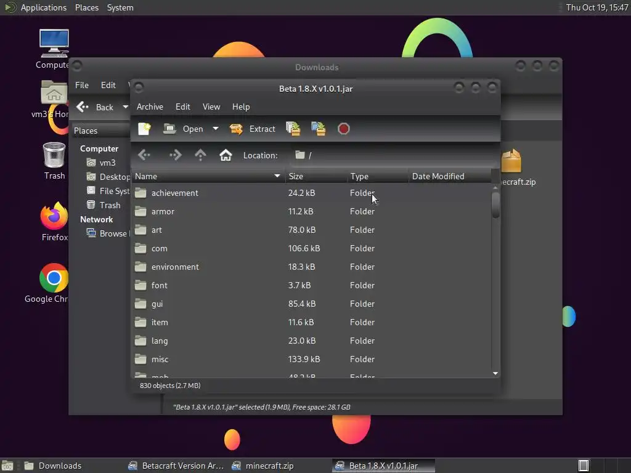Open the Archive menu
631x473 pixels.
click(150, 107)
